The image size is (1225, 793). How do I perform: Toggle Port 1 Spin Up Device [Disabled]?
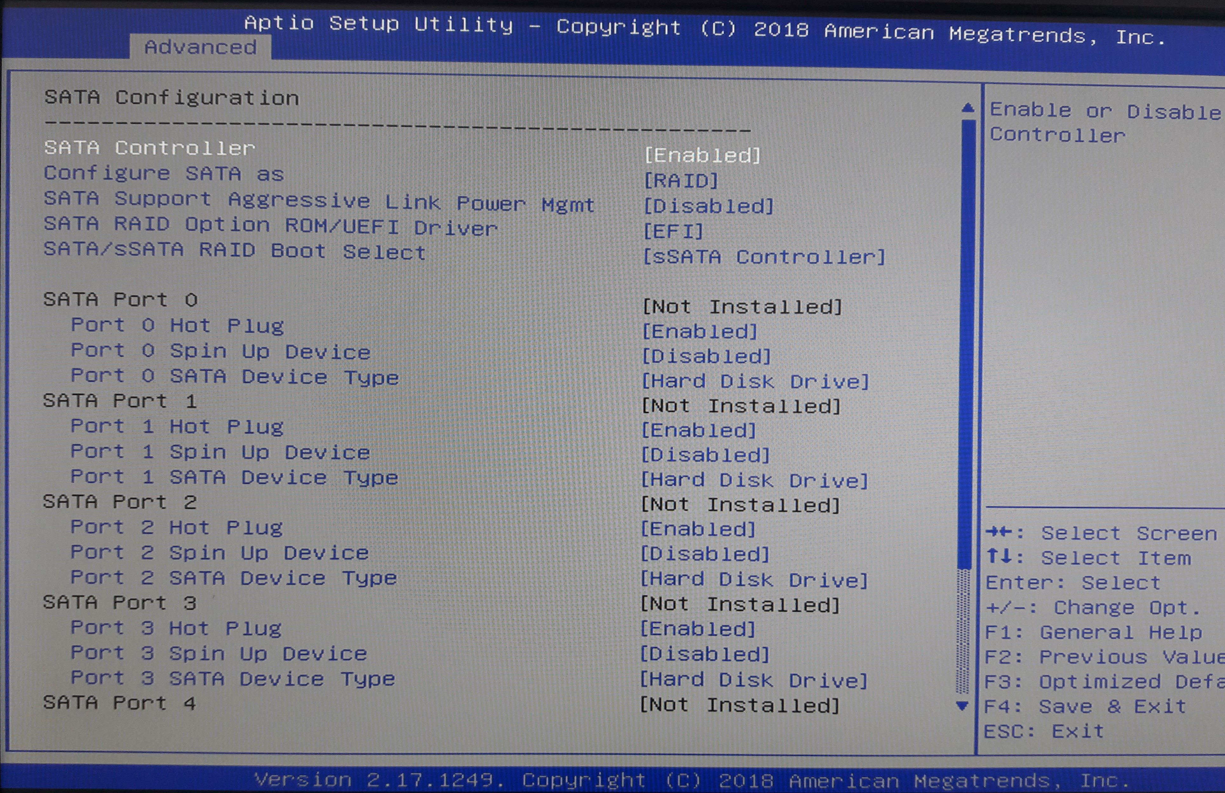click(x=706, y=455)
